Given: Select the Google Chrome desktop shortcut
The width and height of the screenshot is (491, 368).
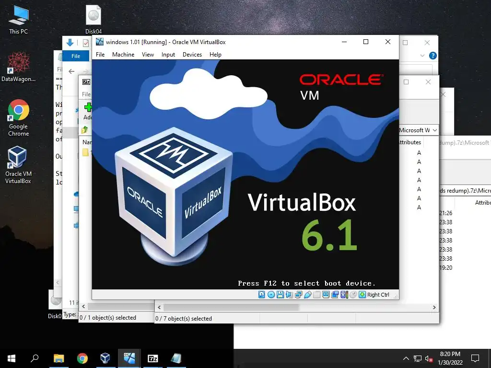Looking at the screenshot, I should coord(19,118).
